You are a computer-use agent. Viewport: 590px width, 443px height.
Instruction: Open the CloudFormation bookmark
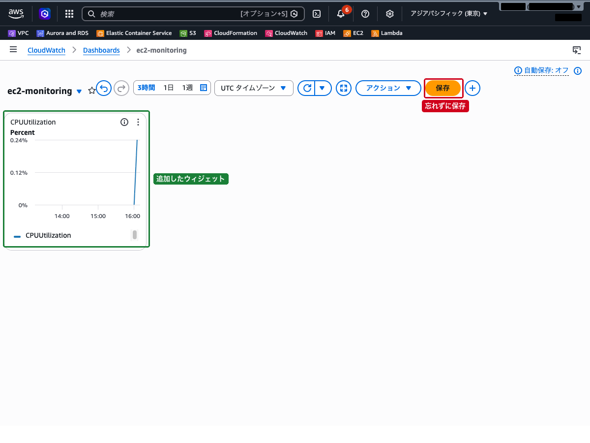coord(231,33)
